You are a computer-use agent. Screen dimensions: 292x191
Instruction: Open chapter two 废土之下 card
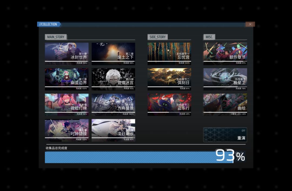pos(113,53)
